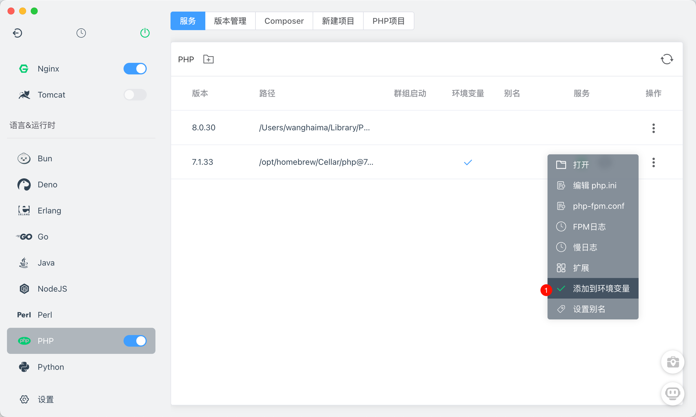Viewport: 696px width, 417px height.
Task: Open the robot assistant floating button
Action: click(x=673, y=394)
